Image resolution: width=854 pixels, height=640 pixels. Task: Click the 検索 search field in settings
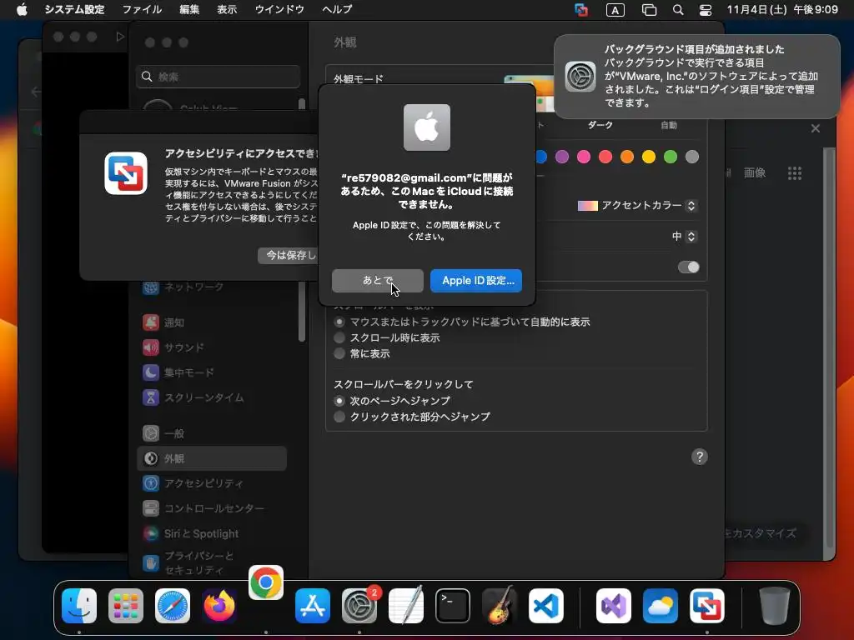coord(218,77)
